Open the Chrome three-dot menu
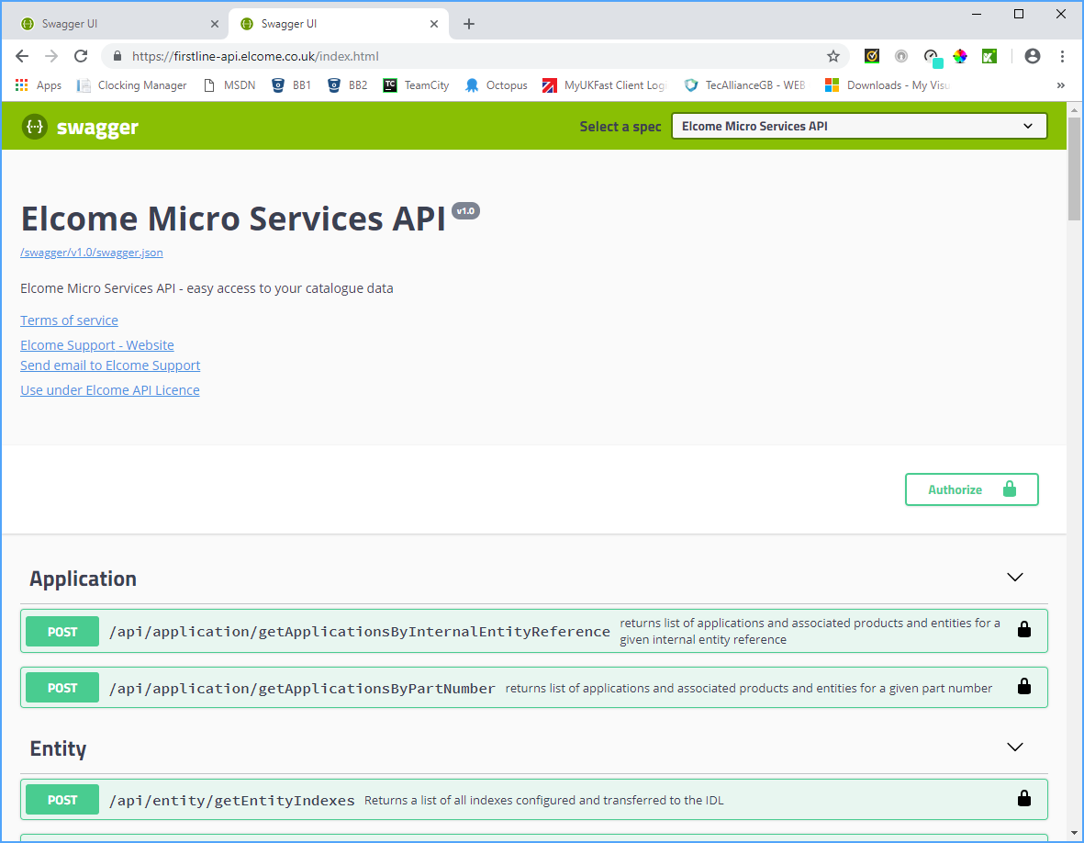This screenshot has width=1084, height=843. point(1062,56)
